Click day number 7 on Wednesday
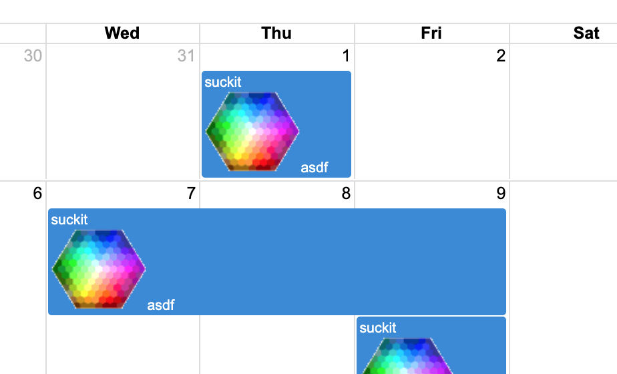 pos(191,194)
